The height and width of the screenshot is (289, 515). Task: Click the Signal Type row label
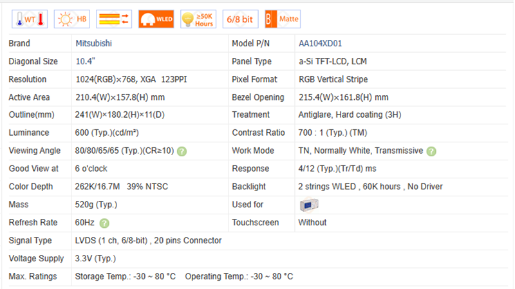[30, 240]
